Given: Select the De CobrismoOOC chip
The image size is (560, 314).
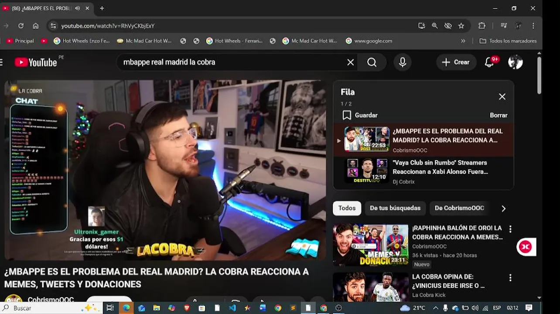Looking at the screenshot, I should tap(459, 208).
